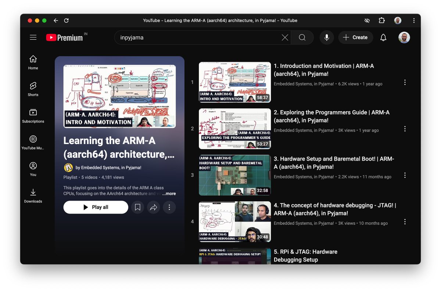Open notifications with the bell icon
Screen dimensions: 441x291
pos(383,37)
